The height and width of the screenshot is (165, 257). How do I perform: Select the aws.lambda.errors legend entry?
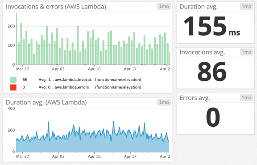pos(72,88)
